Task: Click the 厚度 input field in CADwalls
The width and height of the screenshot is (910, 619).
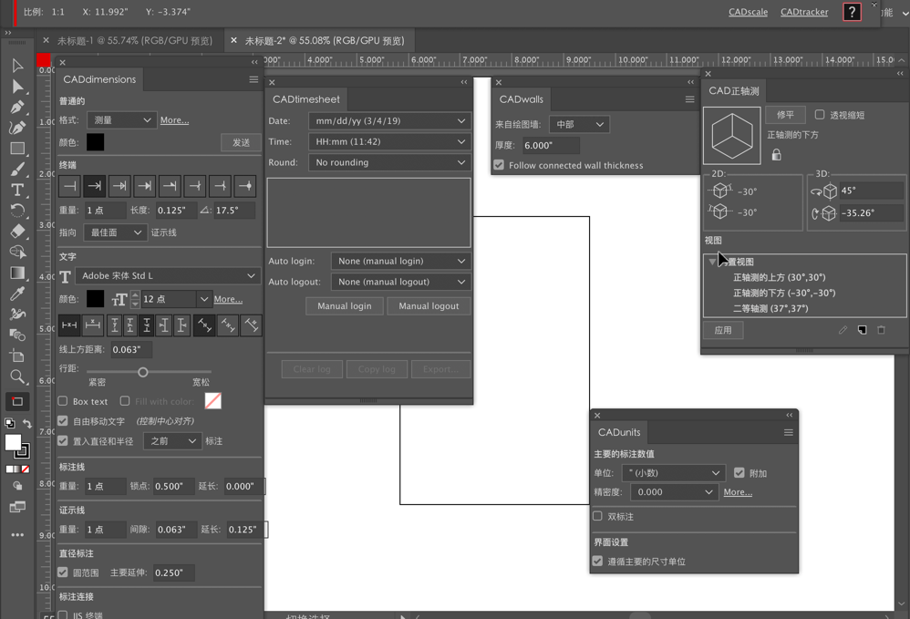Action: tap(553, 145)
